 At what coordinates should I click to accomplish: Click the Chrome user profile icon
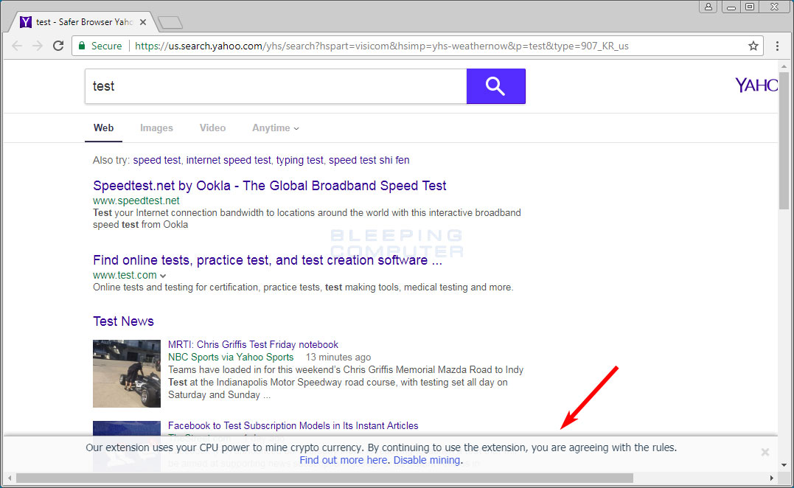pos(708,7)
